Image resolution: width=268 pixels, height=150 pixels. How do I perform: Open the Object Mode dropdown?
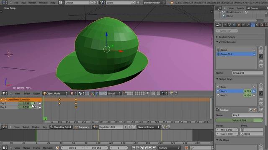tap(55, 93)
